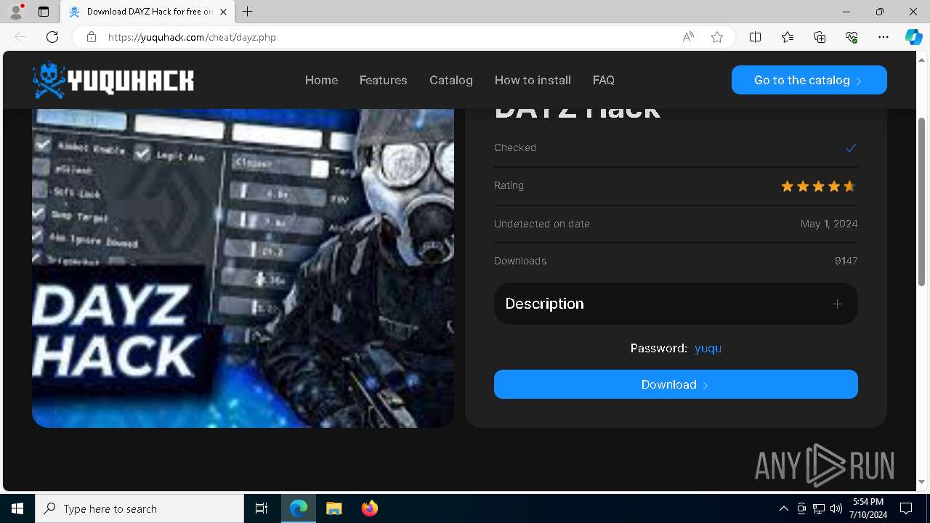Show hidden system tray icons
930x523 pixels.
pos(783,508)
